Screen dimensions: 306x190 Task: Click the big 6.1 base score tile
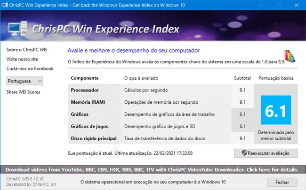tap(276, 110)
